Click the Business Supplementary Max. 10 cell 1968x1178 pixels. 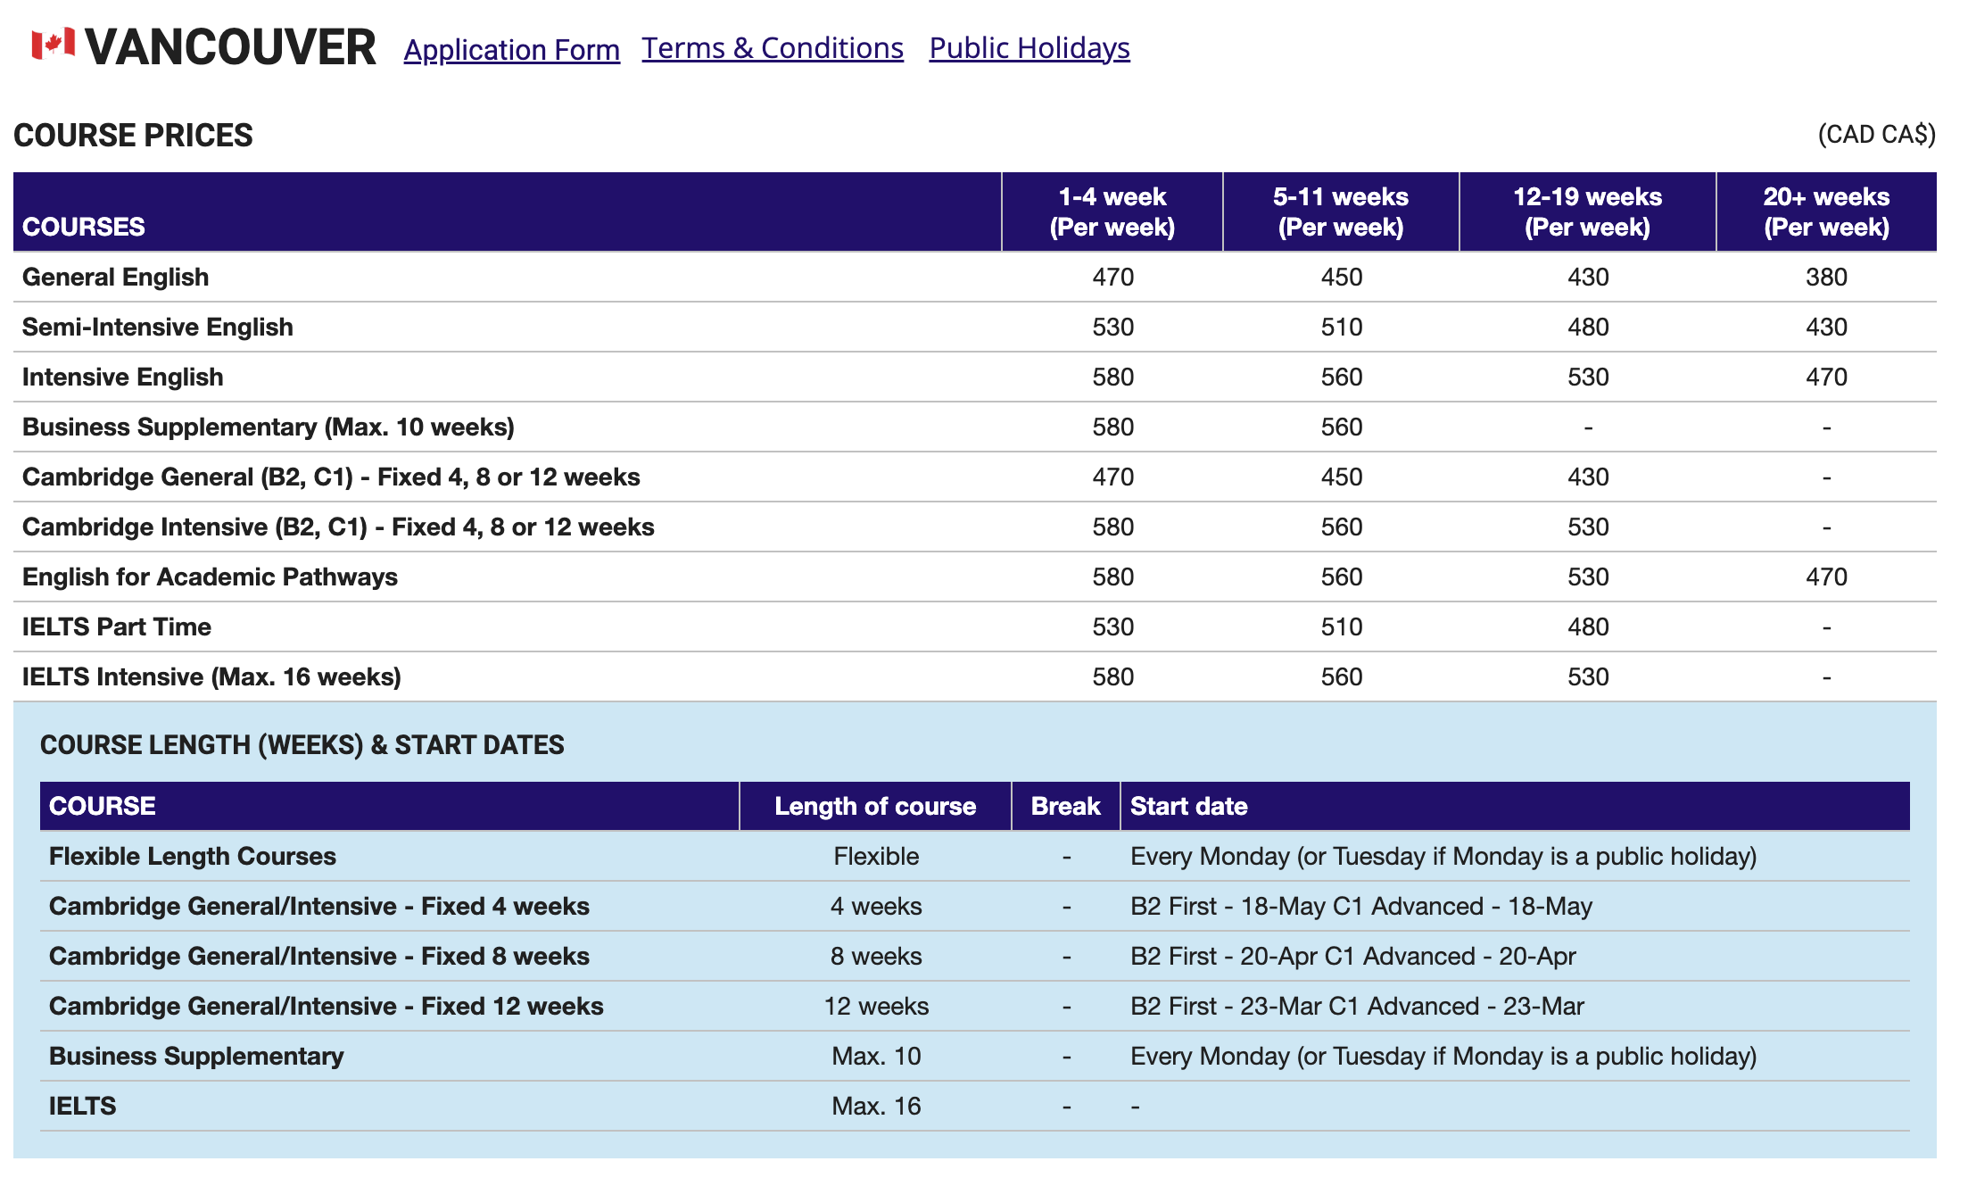click(x=875, y=1057)
